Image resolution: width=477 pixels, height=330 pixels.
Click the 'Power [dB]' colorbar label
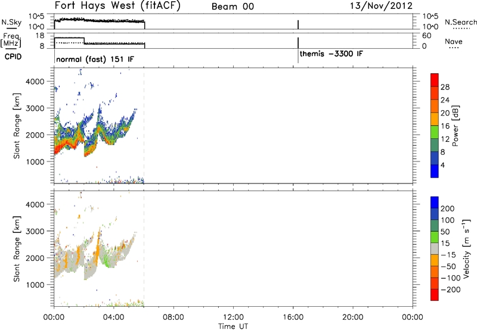455,126
